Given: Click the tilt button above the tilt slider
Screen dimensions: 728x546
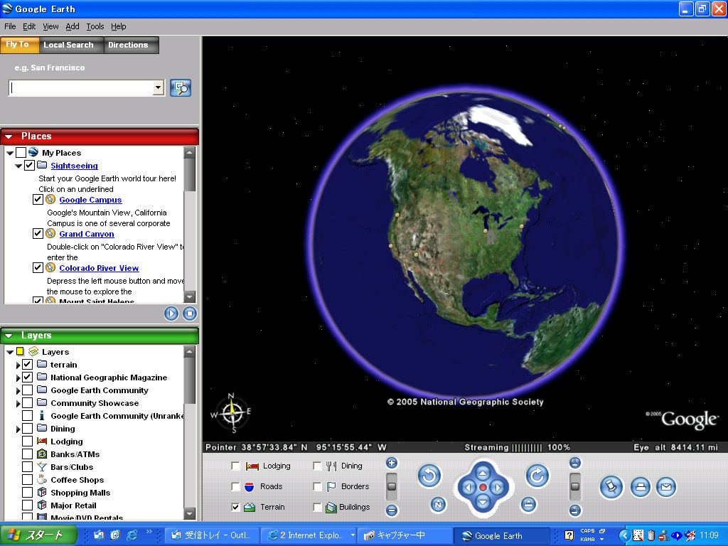Looking at the screenshot, I should point(574,463).
